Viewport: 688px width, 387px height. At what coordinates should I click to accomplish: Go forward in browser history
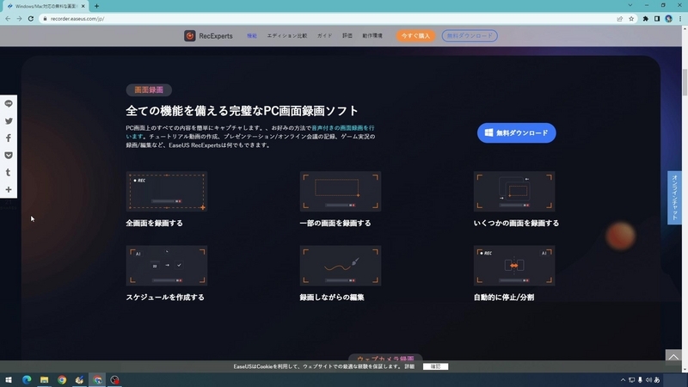point(19,19)
